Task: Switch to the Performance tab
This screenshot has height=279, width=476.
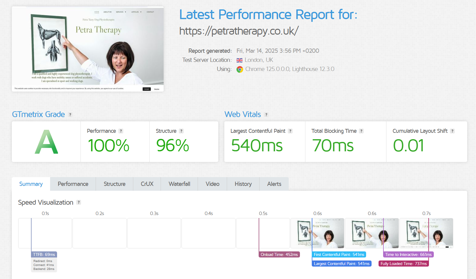Action: pos(73,184)
